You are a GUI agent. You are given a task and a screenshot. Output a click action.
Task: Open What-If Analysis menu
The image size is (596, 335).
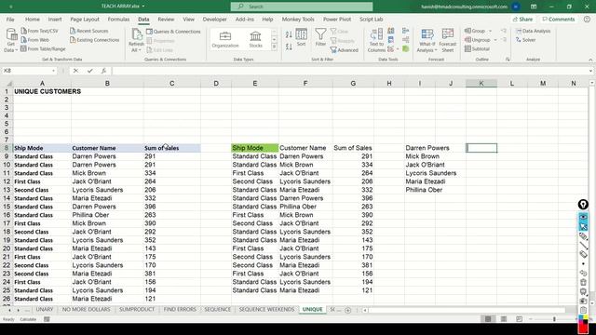(x=427, y=40)
